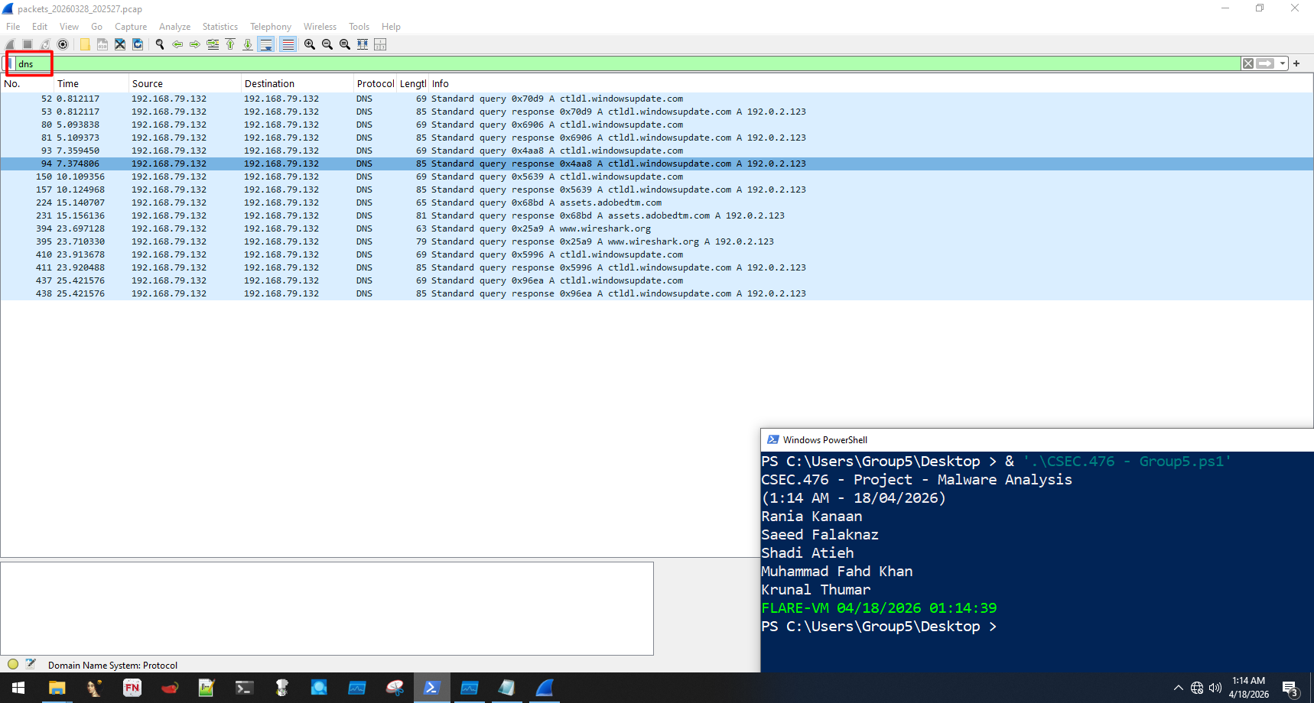The width and height of the screenshot is (1314, 703).
Task: Select packet 438 DNS response row
Action: coord(657,293)
